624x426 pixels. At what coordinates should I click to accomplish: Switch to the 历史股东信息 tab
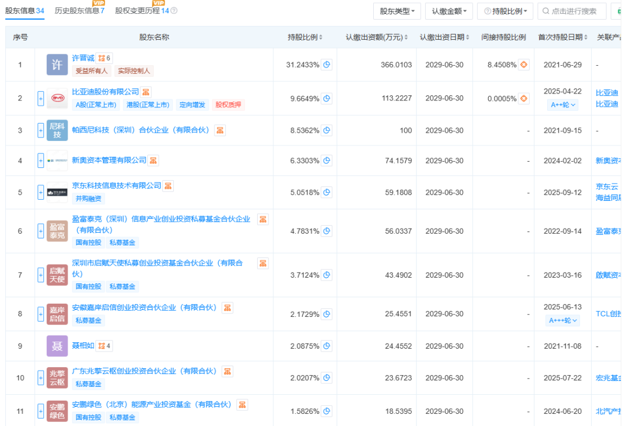point(78,10)
